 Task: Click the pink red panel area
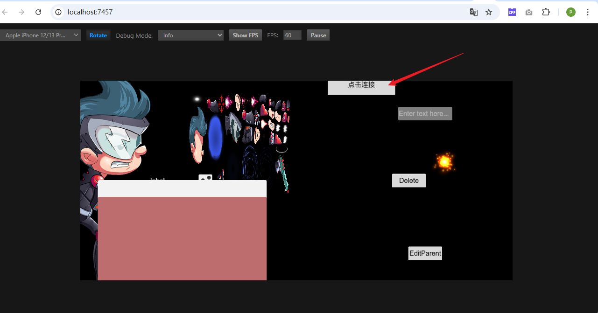click(x=182, y=238)
